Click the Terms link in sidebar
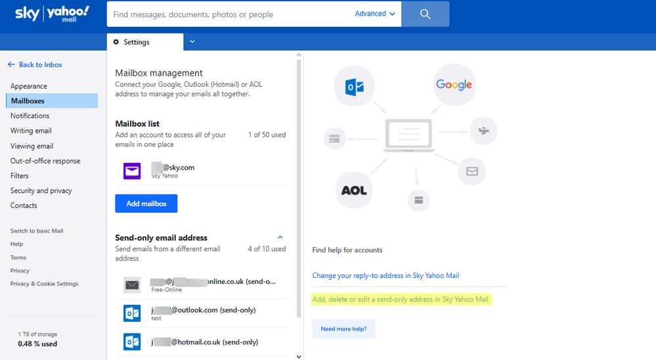The image size is (656, 360). click(x=18, y=258)
